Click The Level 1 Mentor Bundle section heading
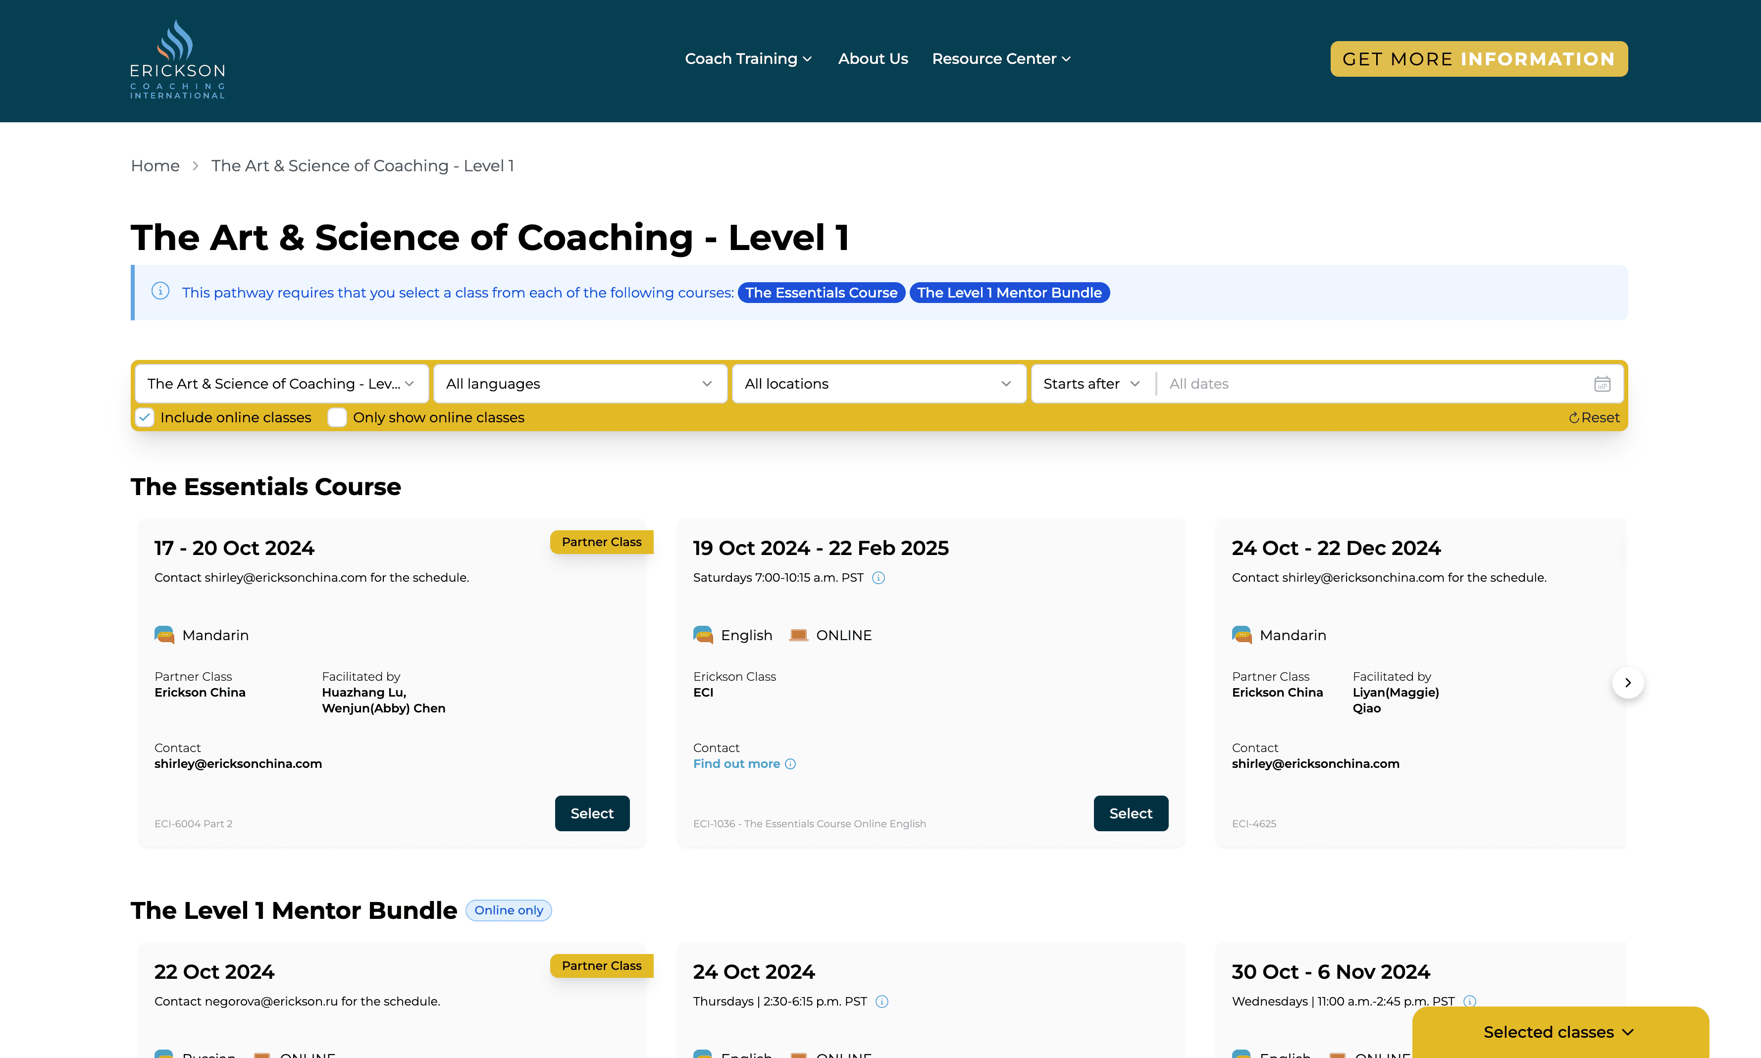This screenshot has height=1058, width=1761. (x=294, y=910)
